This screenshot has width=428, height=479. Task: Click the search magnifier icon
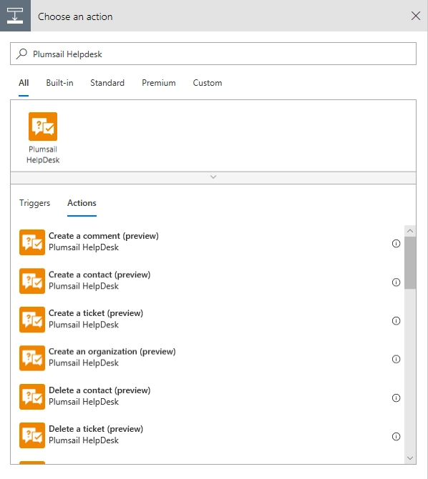[x=21, y=54]
